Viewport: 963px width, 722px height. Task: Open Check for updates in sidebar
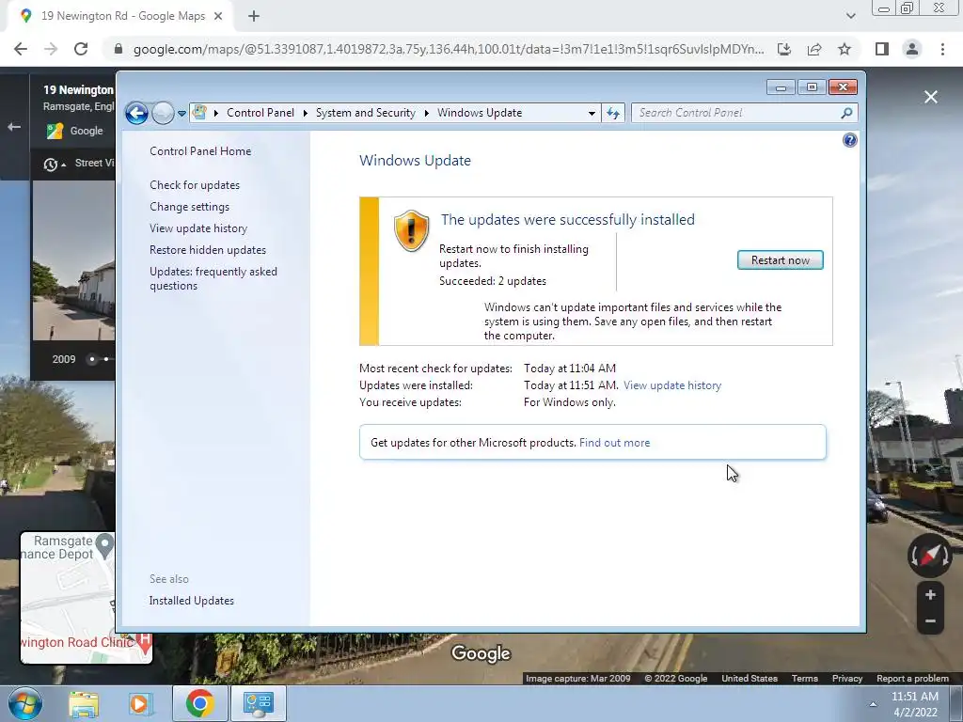[195, 185]
